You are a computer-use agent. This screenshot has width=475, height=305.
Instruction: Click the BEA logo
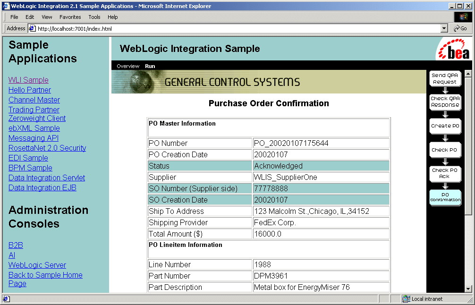click(453, 49)
